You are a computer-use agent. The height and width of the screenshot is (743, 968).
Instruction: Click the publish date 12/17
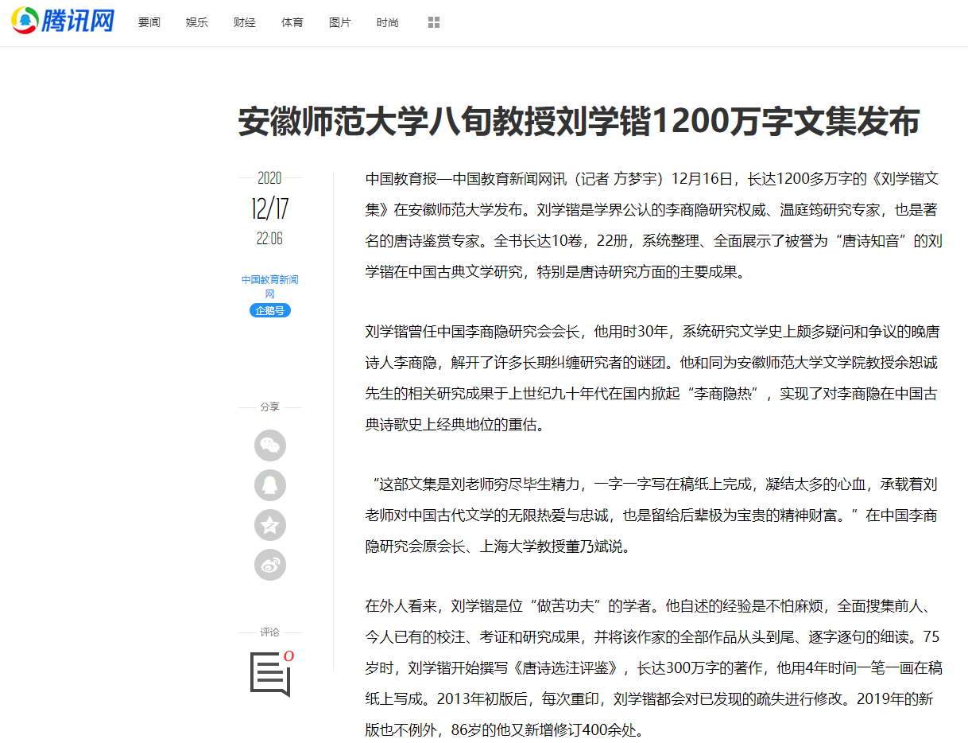(270, 209)
